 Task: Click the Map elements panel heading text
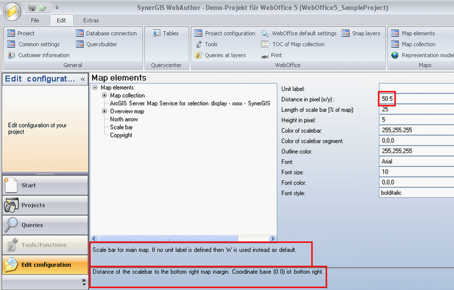119,78
